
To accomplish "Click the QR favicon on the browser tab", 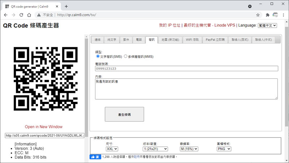I will 7,6.
